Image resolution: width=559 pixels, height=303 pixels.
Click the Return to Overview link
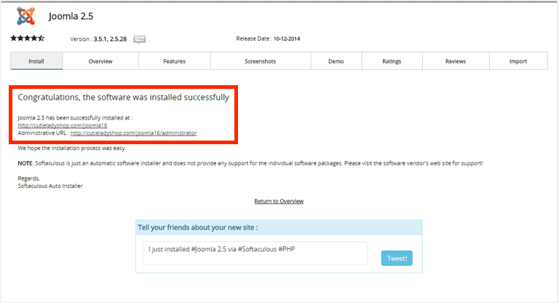point(279,201)
